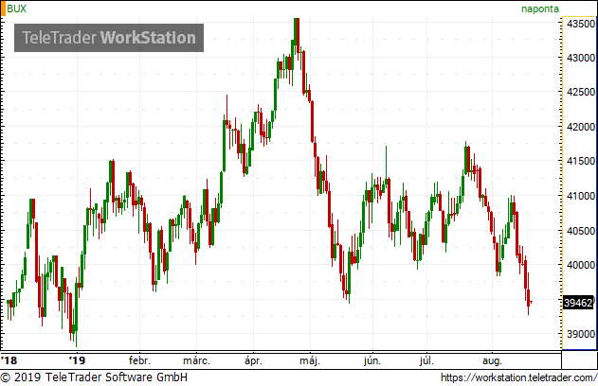
Task: Click the febr. date axis label
Action: 139,360
